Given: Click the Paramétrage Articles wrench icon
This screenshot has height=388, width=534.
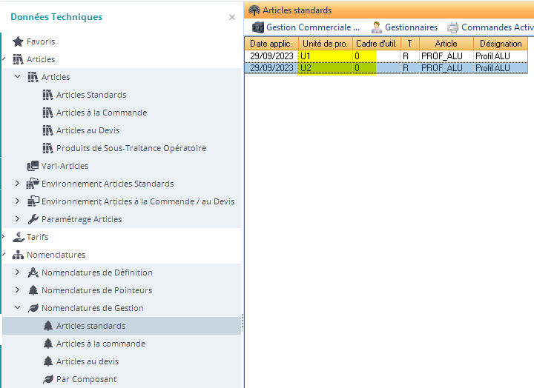Looking at the screenshot, I should (33, 219).
